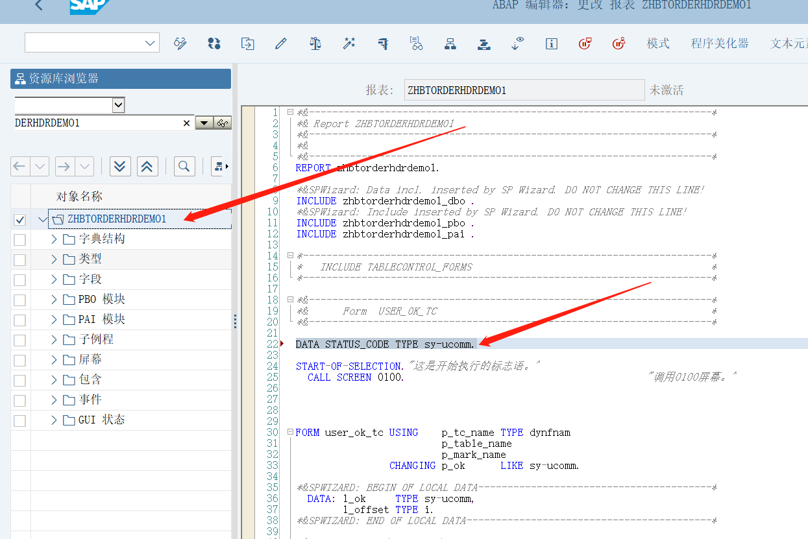Run 程序美化器 pretty printer
The width and height of the screenshot is (808, 539).
point(720,43)
